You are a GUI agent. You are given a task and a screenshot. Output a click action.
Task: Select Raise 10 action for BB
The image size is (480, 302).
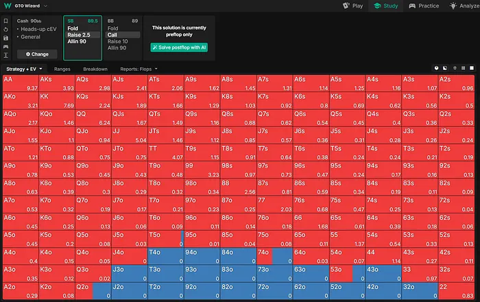coord(118,40)
